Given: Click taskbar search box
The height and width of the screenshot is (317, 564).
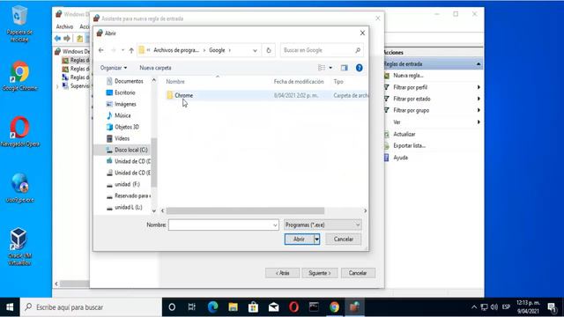Looking at the screenshot, I should [91, 307].
